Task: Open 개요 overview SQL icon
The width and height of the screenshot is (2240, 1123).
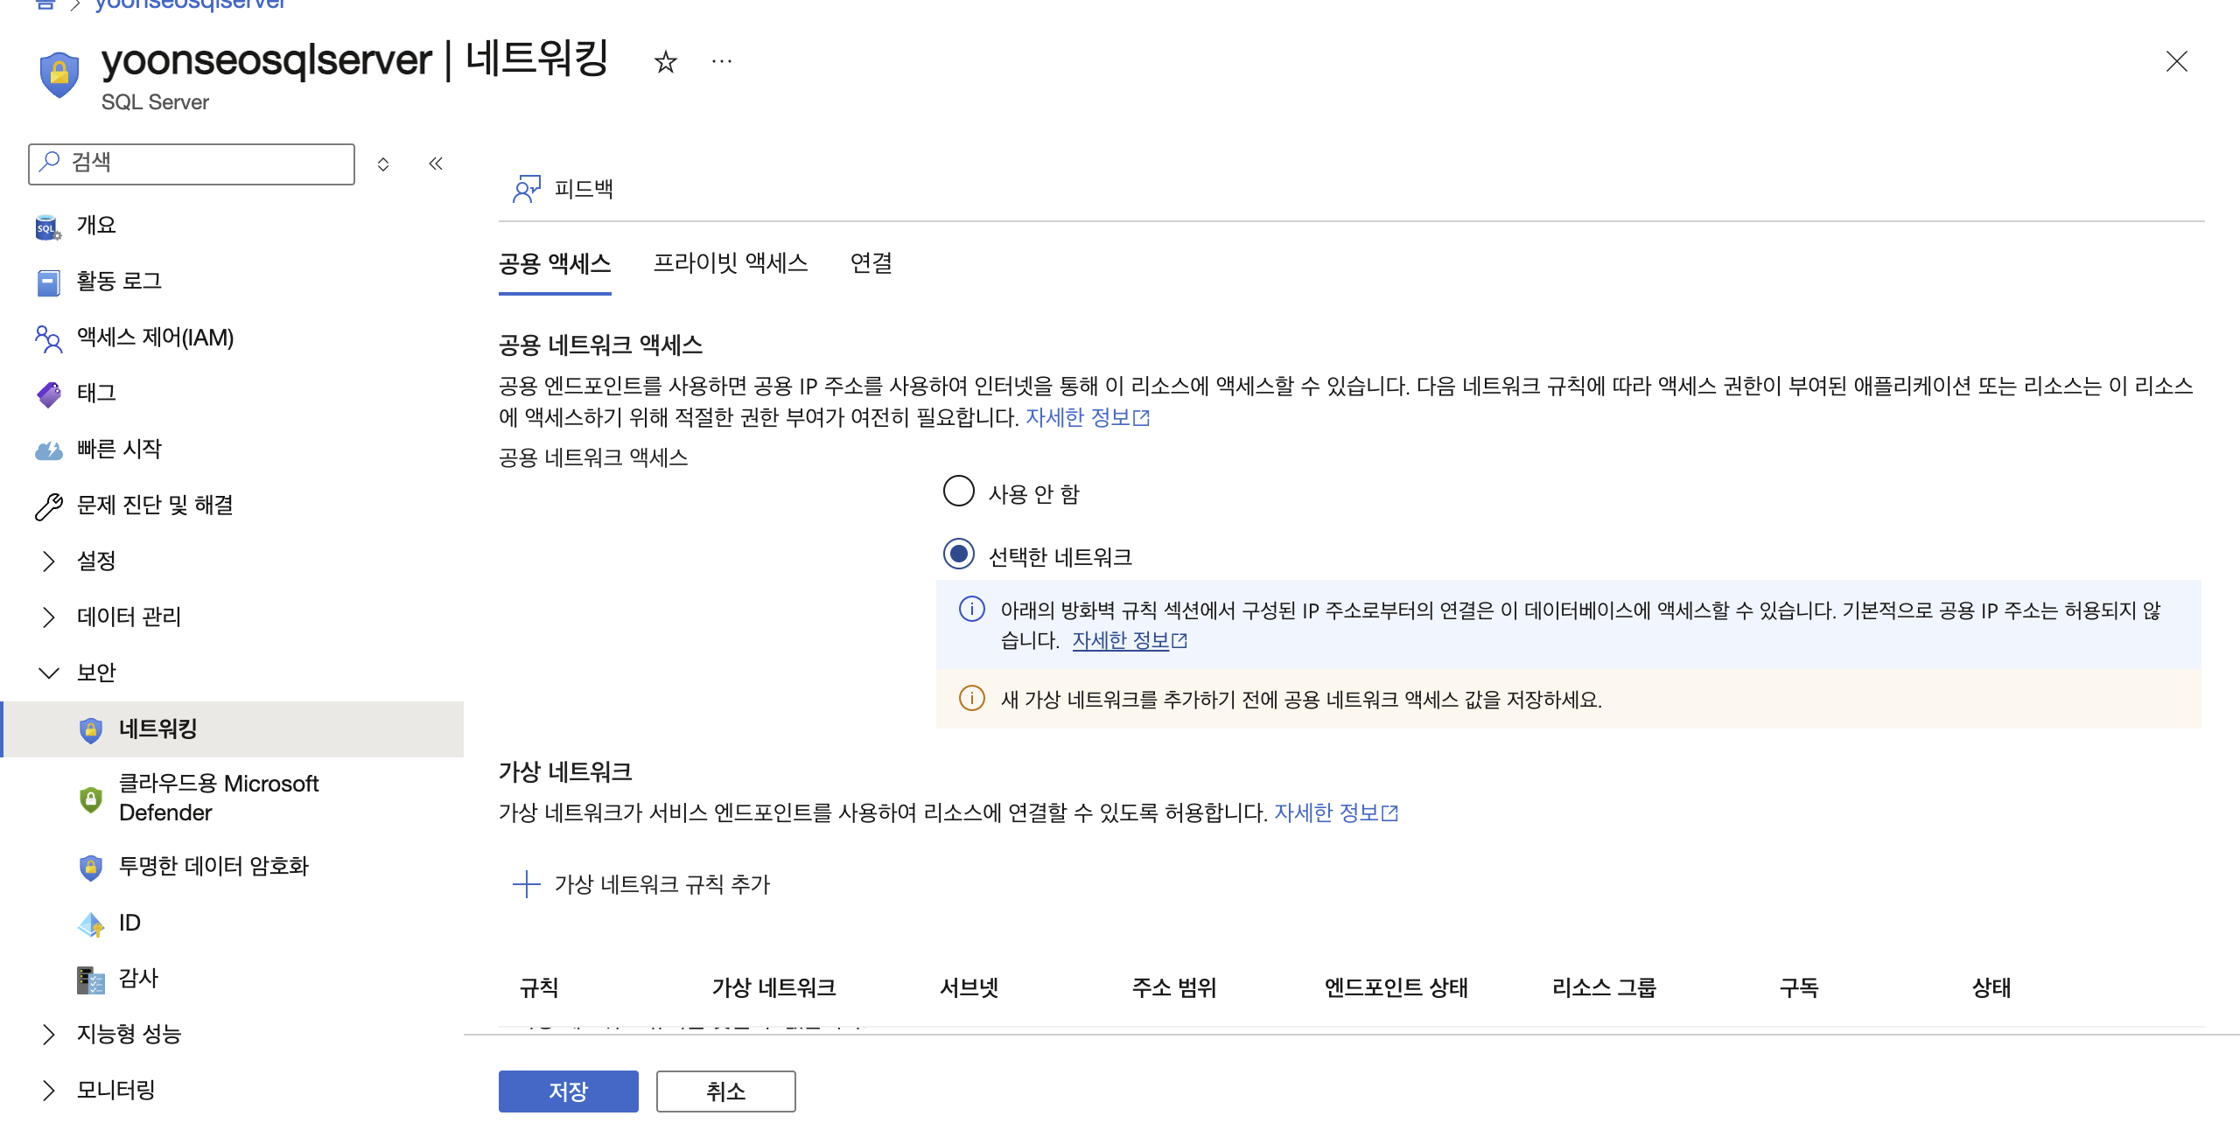Action: 48,226
